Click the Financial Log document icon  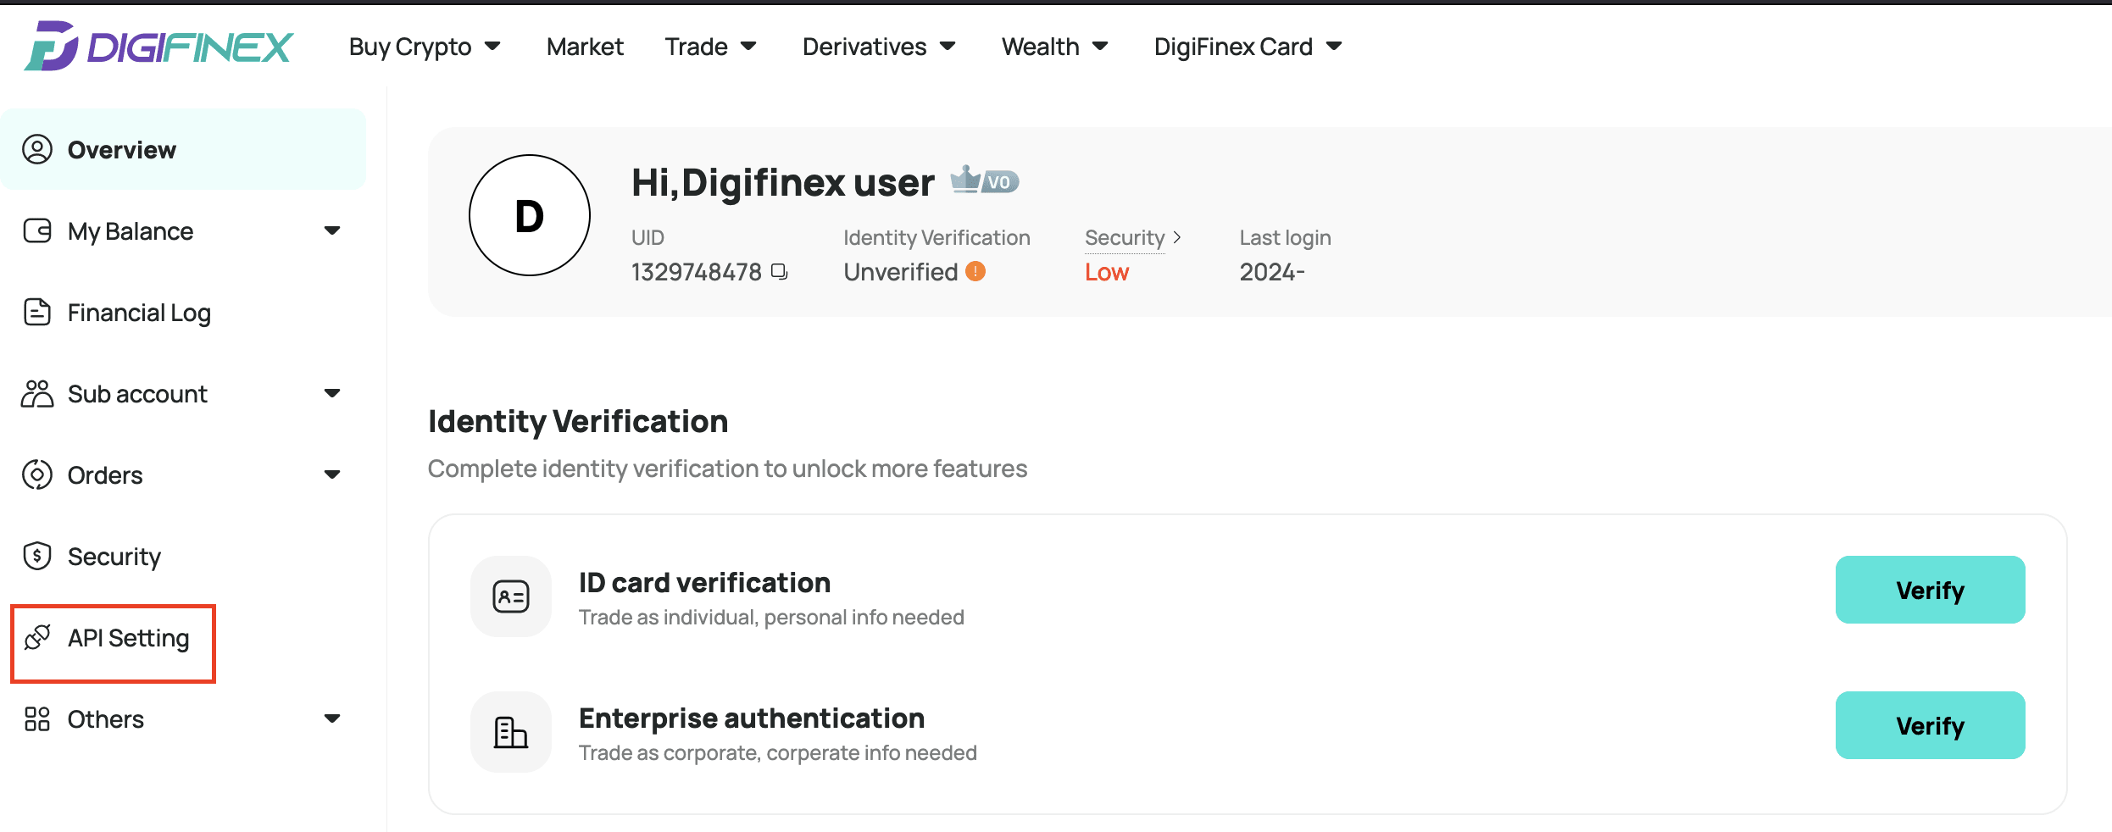37,313
